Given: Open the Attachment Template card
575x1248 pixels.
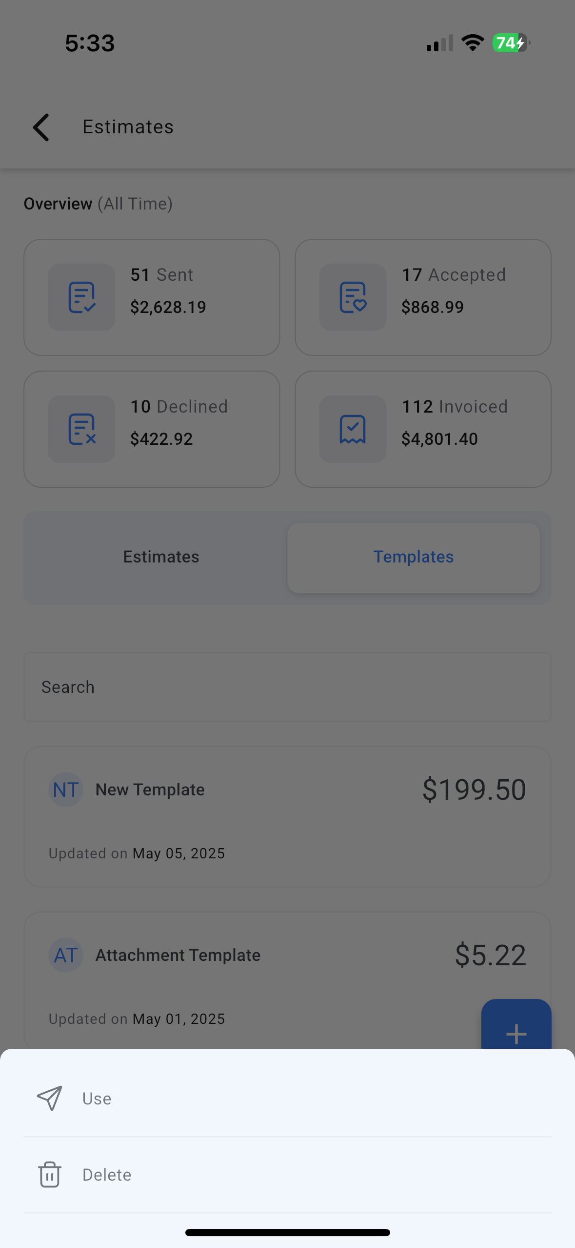Looking at the screenshot, I should tap(287, 980).
